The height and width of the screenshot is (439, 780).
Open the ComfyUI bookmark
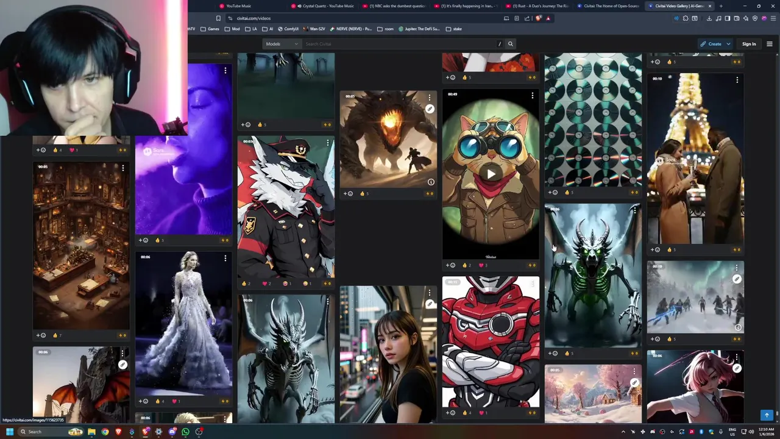pyautogui.click(x=288, y=29)
